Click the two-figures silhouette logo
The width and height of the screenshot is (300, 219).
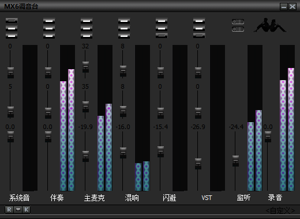pyautogui.click(x=270, y=25)
